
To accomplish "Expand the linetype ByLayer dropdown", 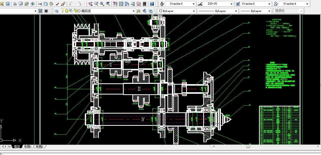I will (236, 11).
